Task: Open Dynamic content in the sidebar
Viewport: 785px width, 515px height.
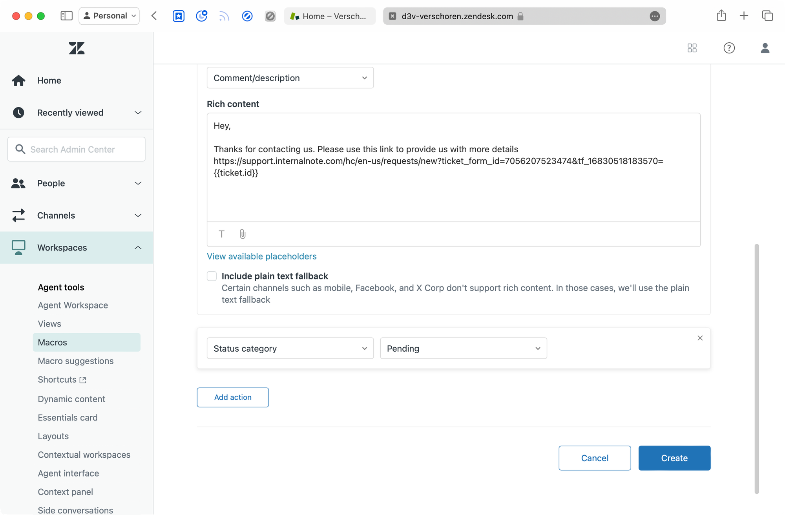Action: (71, 399)
